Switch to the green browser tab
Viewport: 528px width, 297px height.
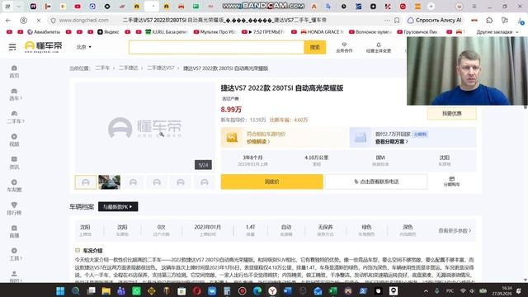tap(196, 7)
